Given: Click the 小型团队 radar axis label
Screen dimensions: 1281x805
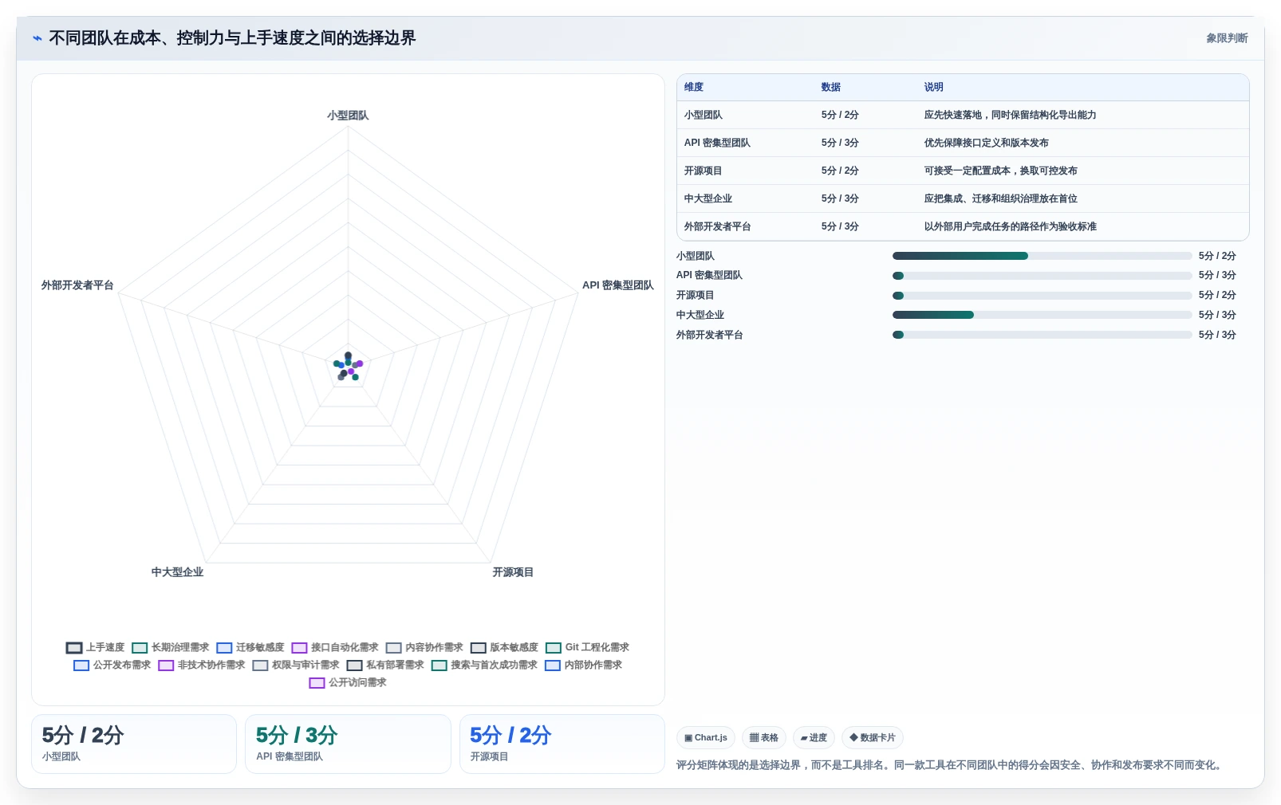Looking at the screenshot, I should [348, 116].
